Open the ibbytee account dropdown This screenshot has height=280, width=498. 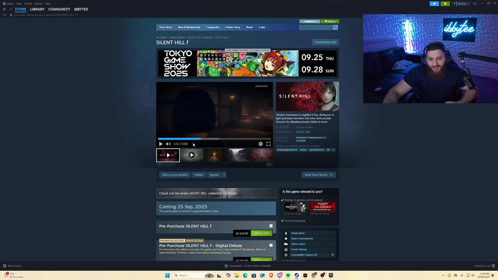[x=463, y=3]
